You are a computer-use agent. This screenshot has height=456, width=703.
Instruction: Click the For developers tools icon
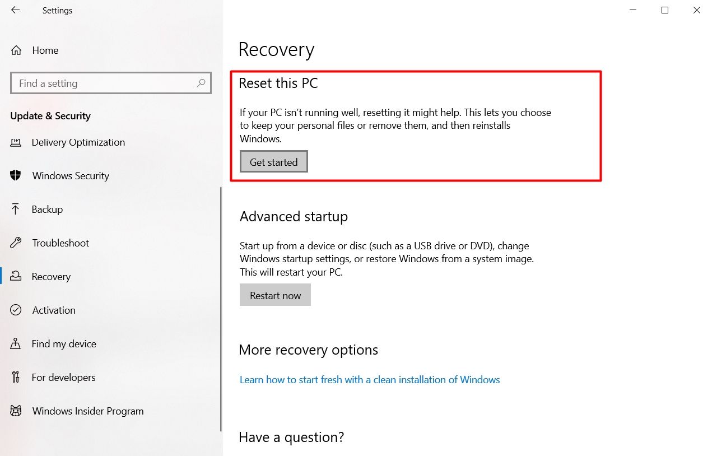(16, 377)
